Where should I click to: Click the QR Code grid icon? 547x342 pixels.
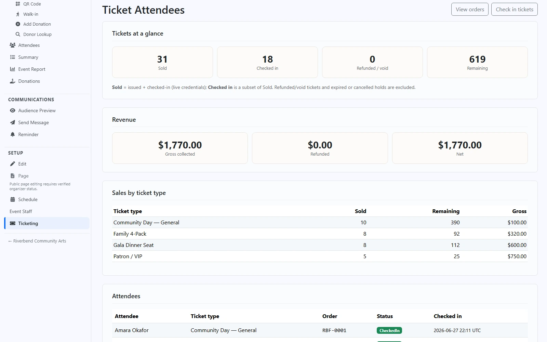tap(18, 4)
